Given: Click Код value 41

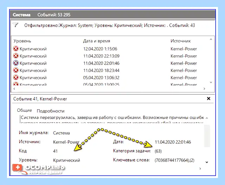Looking at the screenshot, I should coord(55,151).
